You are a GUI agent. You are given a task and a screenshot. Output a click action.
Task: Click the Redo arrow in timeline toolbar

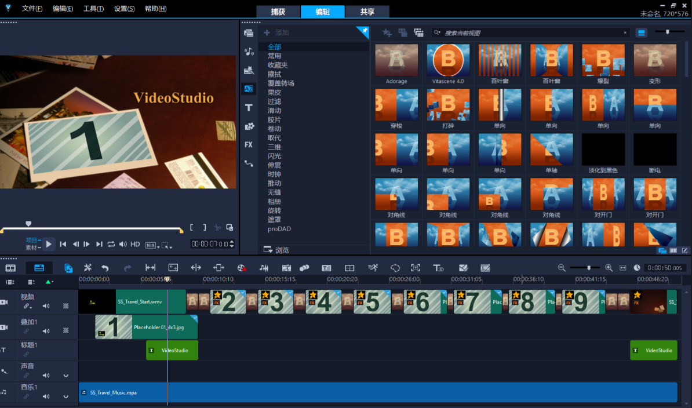[128, 268]
